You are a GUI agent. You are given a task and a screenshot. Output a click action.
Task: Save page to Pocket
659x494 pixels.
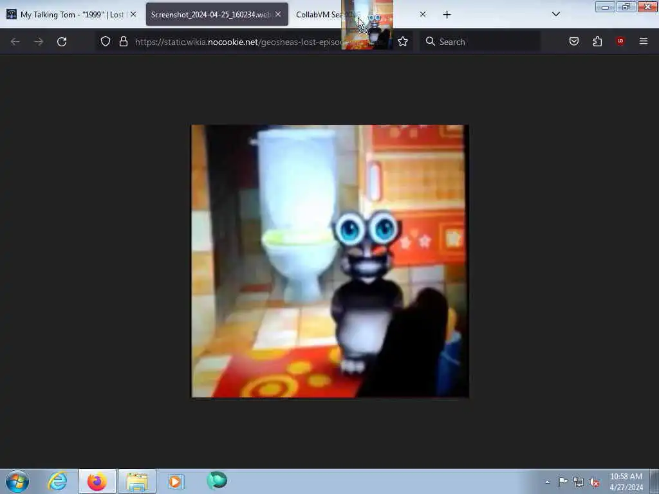(573, 41)
